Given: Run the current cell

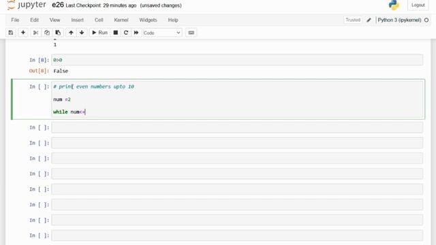Looking at the screenshot, I should pos(99,33).
